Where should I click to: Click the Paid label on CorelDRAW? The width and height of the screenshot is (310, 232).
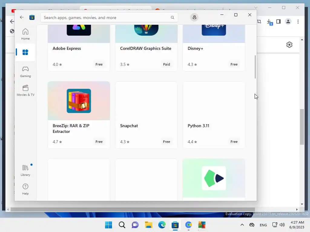[167, 64]
